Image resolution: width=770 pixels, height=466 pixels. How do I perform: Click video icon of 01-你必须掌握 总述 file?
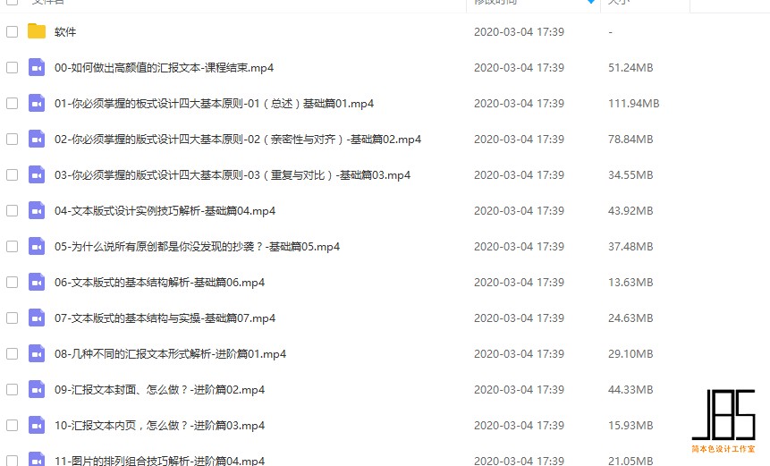coord(37,103)
